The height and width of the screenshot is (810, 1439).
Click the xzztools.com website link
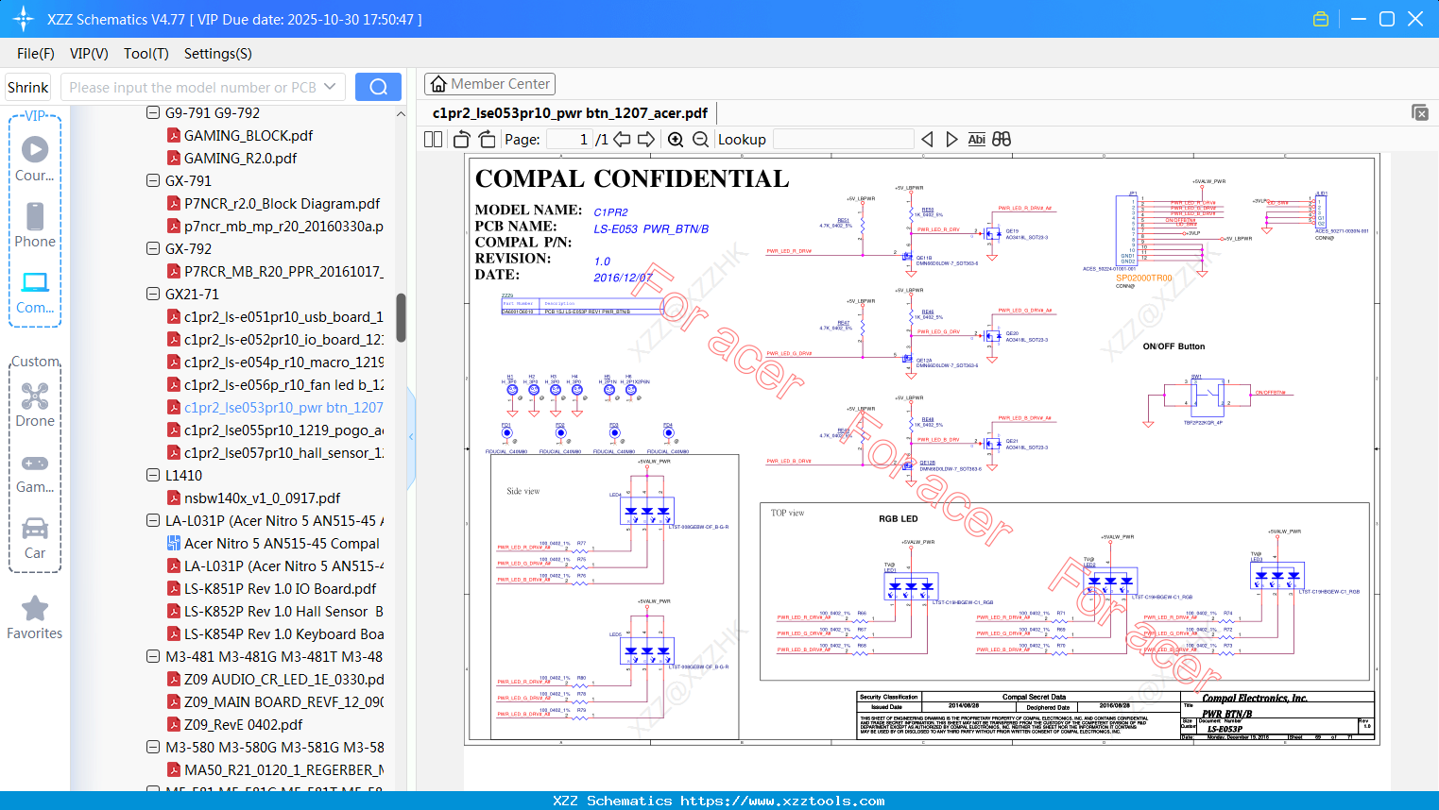click(x=782, y=801)
